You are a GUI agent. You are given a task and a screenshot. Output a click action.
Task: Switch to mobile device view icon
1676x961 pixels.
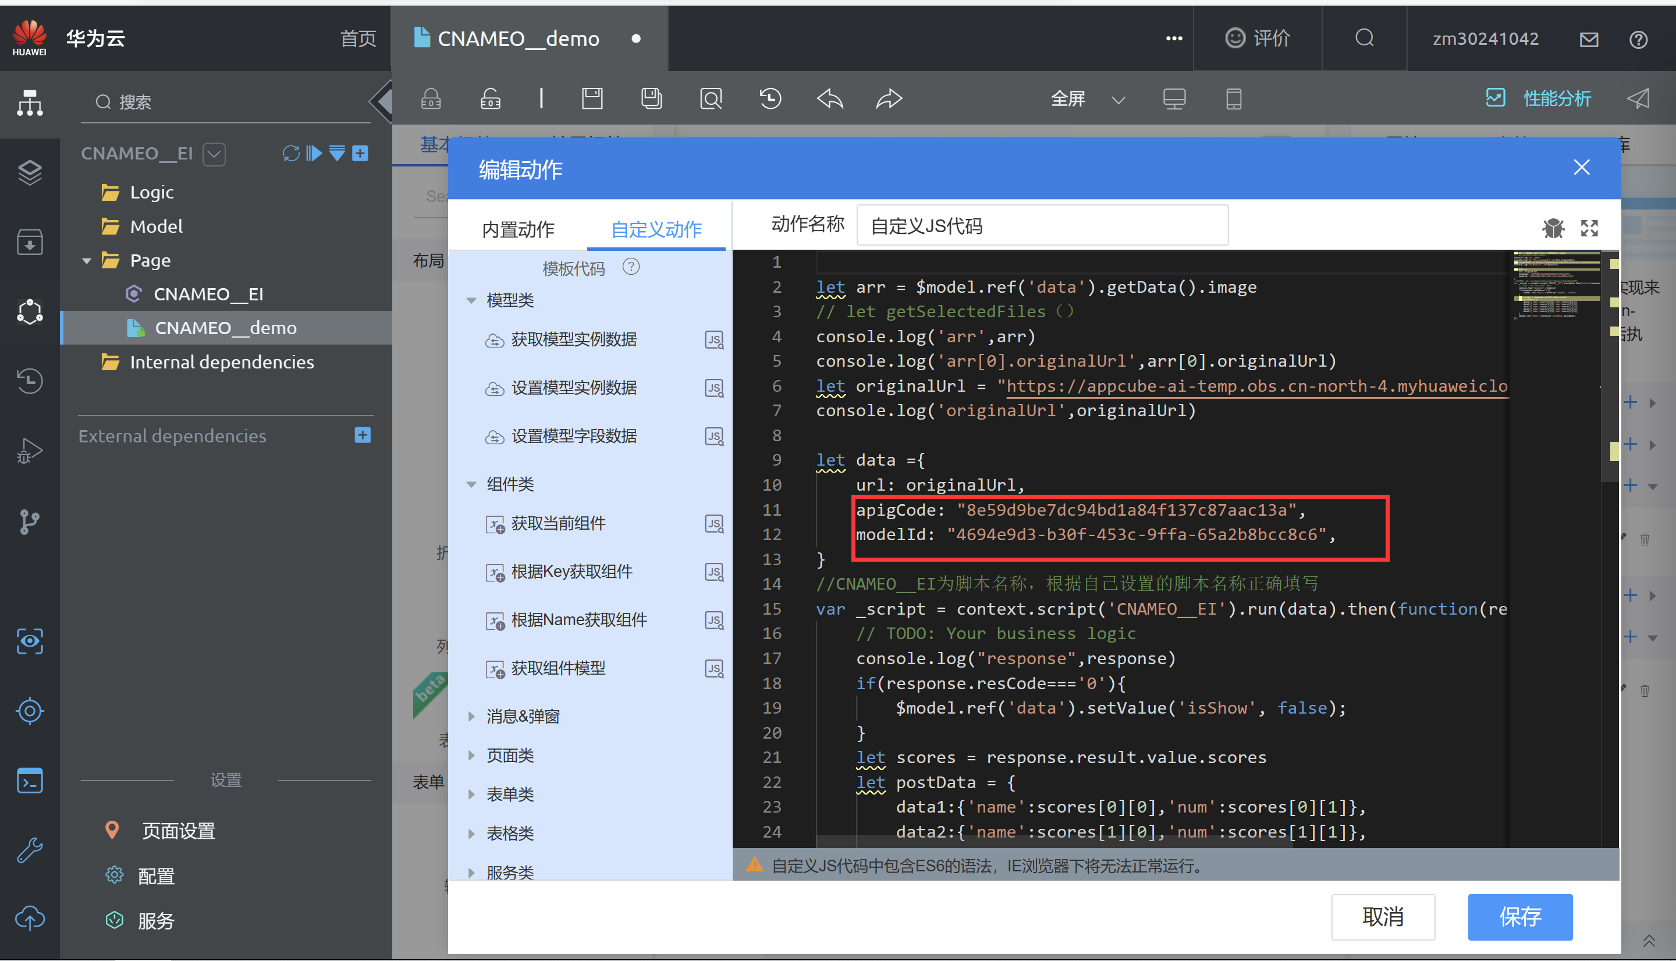(x=1233, y=99)
